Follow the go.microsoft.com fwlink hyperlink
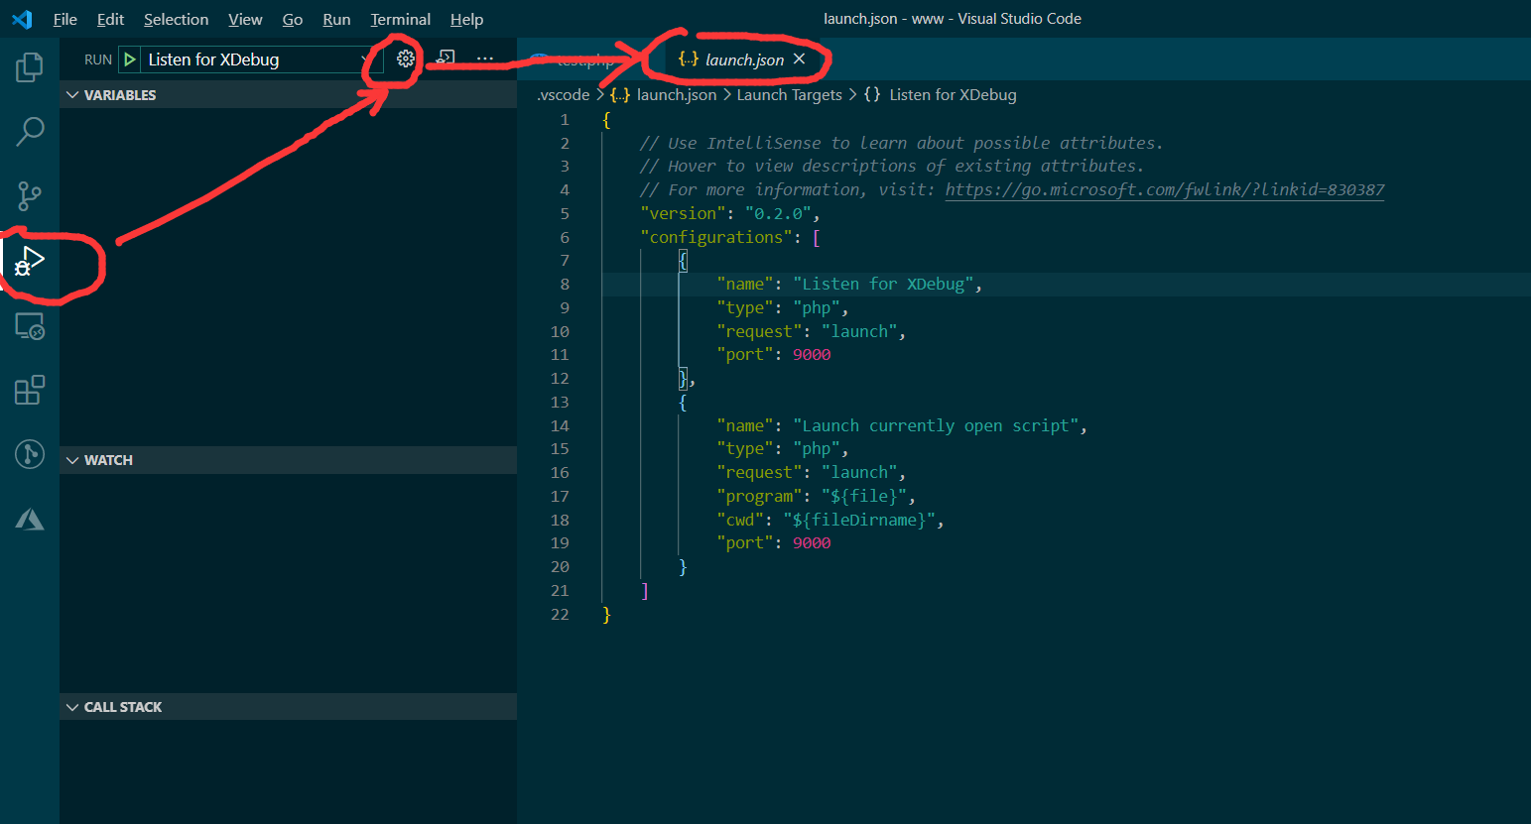This screenshot has width=1531, height=824. coord(1163,189)
